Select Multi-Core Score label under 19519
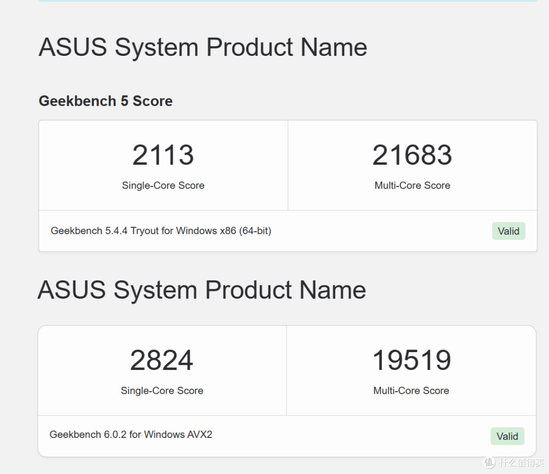Viewport: 549px width, 474px height. click(411, 391)
